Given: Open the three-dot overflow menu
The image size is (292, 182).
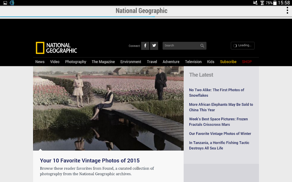Looking at the screenshot, I should [287, 11].
